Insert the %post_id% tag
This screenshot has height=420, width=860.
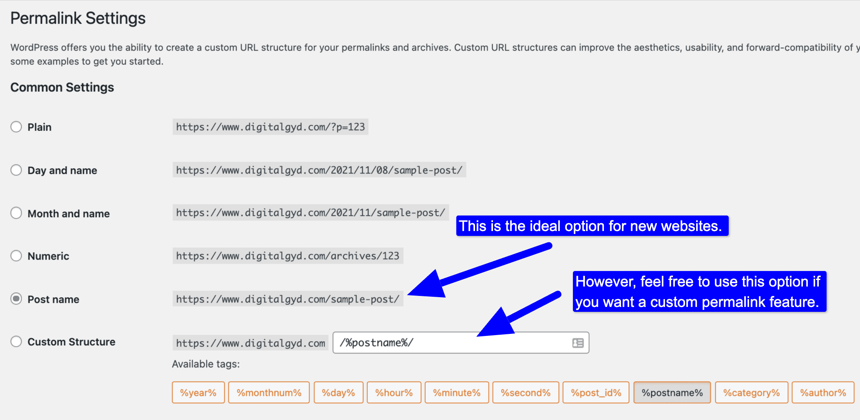(596, 393)
